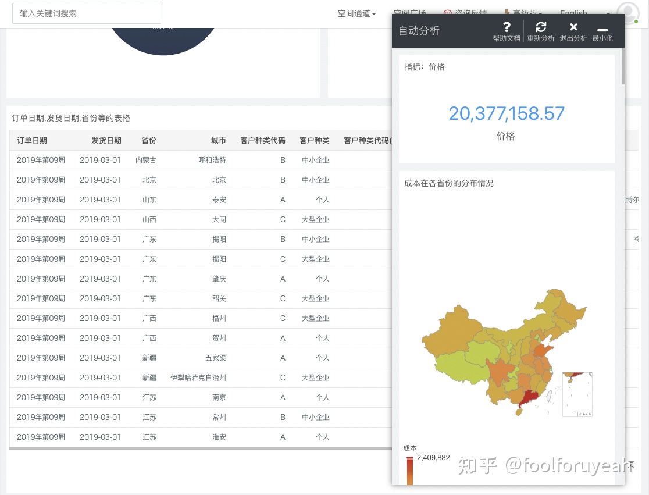Click the 城市 column header

click(x=219, y=140)
